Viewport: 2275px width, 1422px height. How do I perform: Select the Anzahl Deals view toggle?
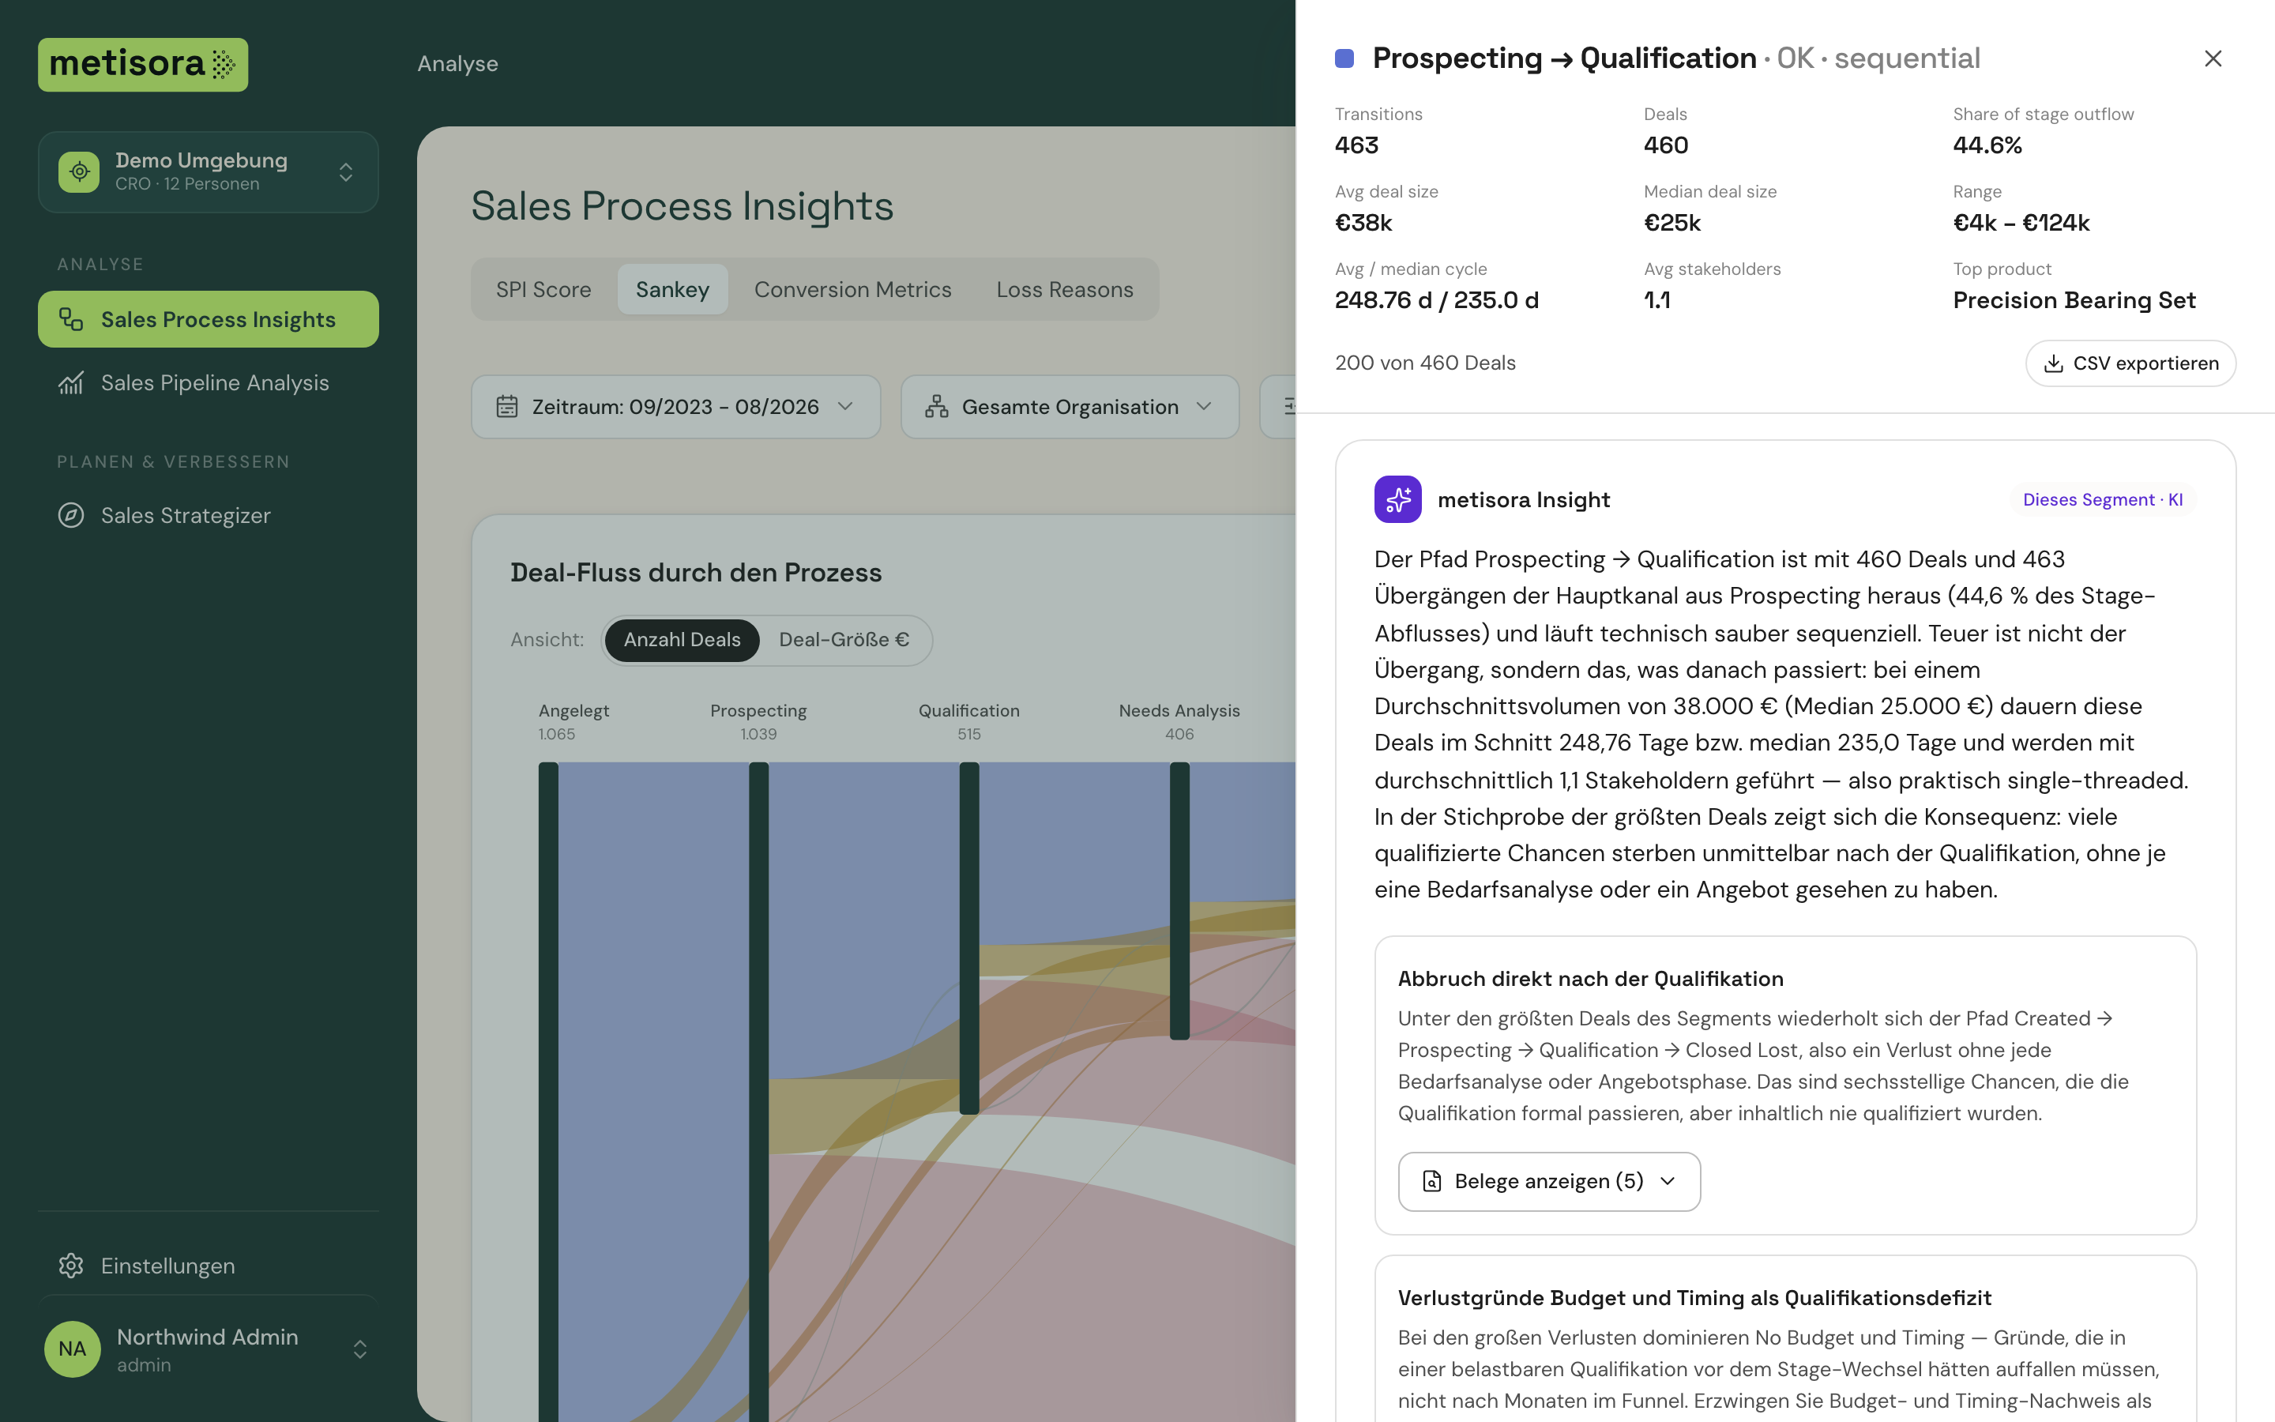coord(682,640)
